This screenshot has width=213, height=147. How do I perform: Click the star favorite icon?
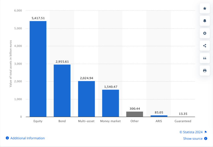(x=204, y=8)
